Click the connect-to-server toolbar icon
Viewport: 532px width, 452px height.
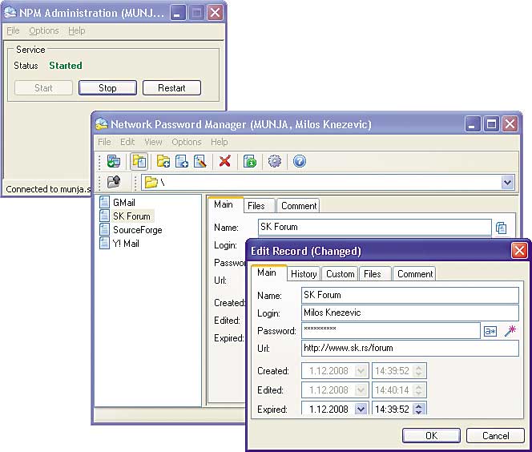pyautogui.click(x=113, y=162)
